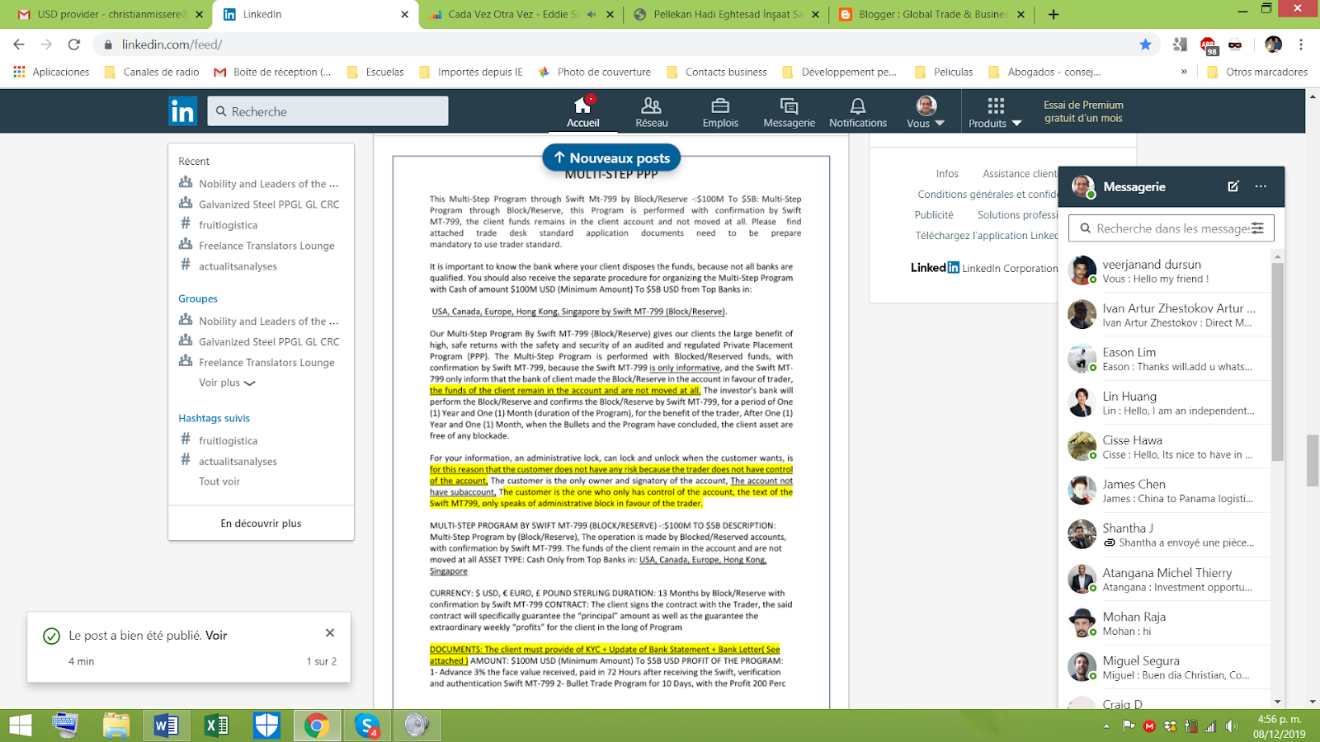The image size is (1320, 742).
Task: Show hidden system tray icons
Action: coord(1106,726)
